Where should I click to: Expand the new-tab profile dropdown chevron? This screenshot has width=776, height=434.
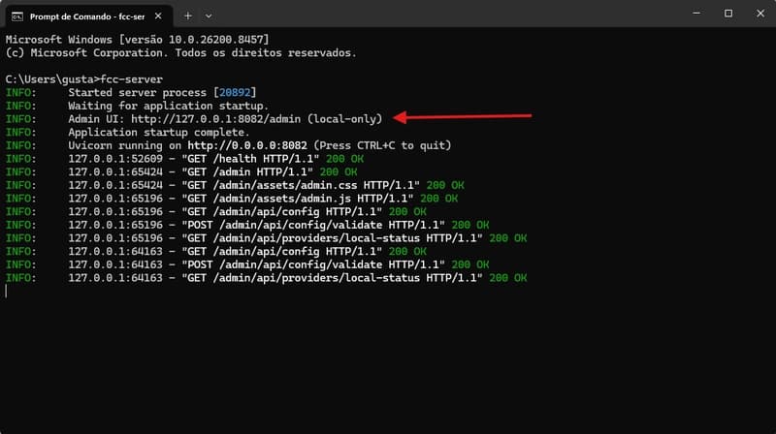[209, 16]
